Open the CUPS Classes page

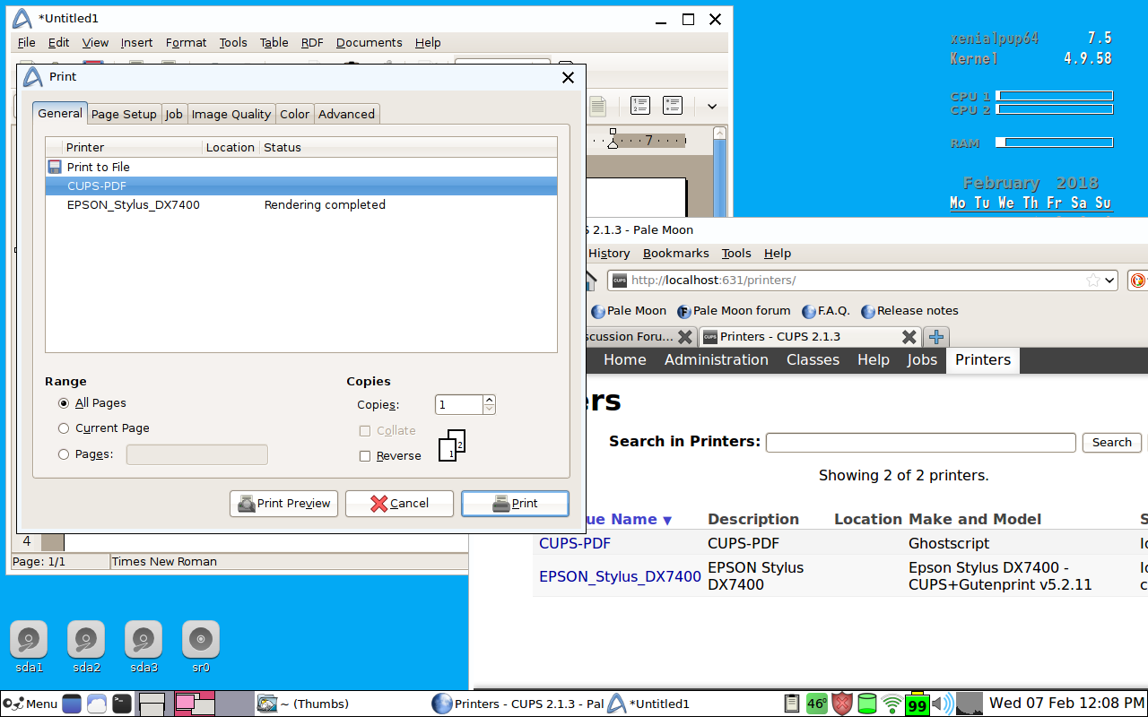click(813, 360)
